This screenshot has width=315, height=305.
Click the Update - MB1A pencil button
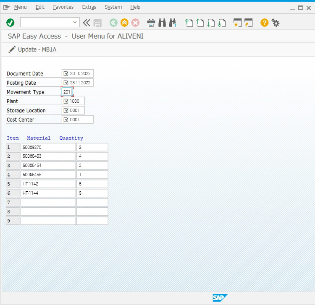point(32,50)
